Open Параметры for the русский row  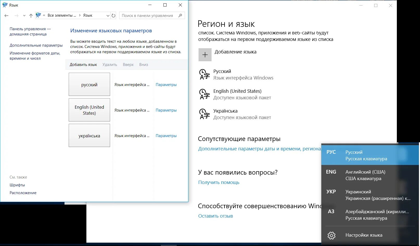pyautogui.click(x=166, y=85)
